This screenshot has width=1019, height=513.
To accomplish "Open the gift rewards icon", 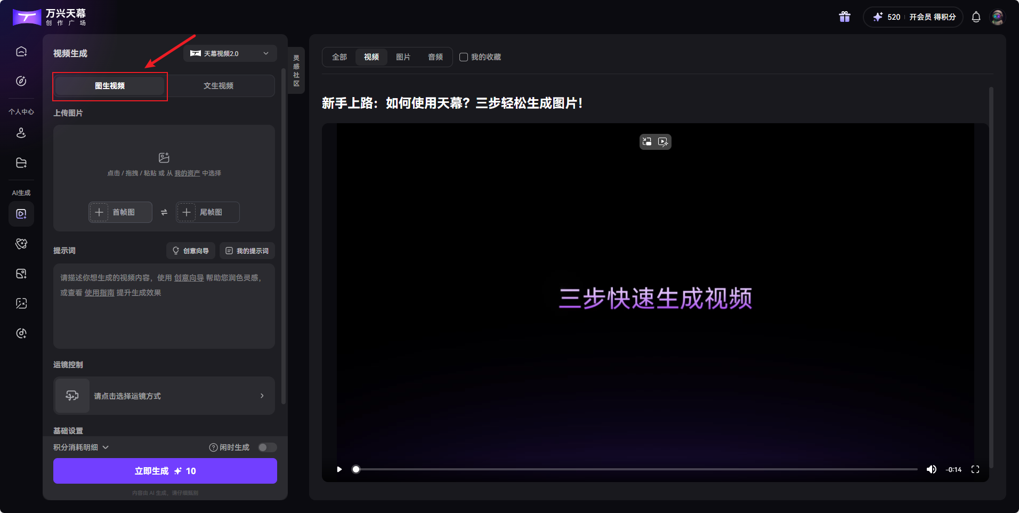I will pyautogui.click(x=845, y=17).
